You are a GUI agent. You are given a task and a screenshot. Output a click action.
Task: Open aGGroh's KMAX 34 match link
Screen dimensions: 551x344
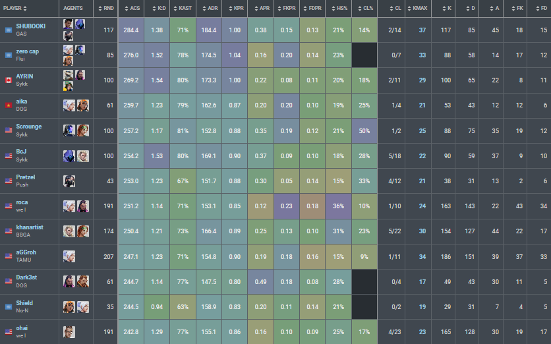422,256
